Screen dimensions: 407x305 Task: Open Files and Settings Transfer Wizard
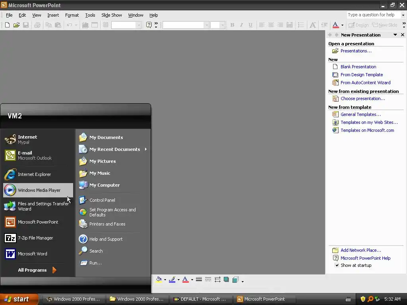click(x=38, y=206)
